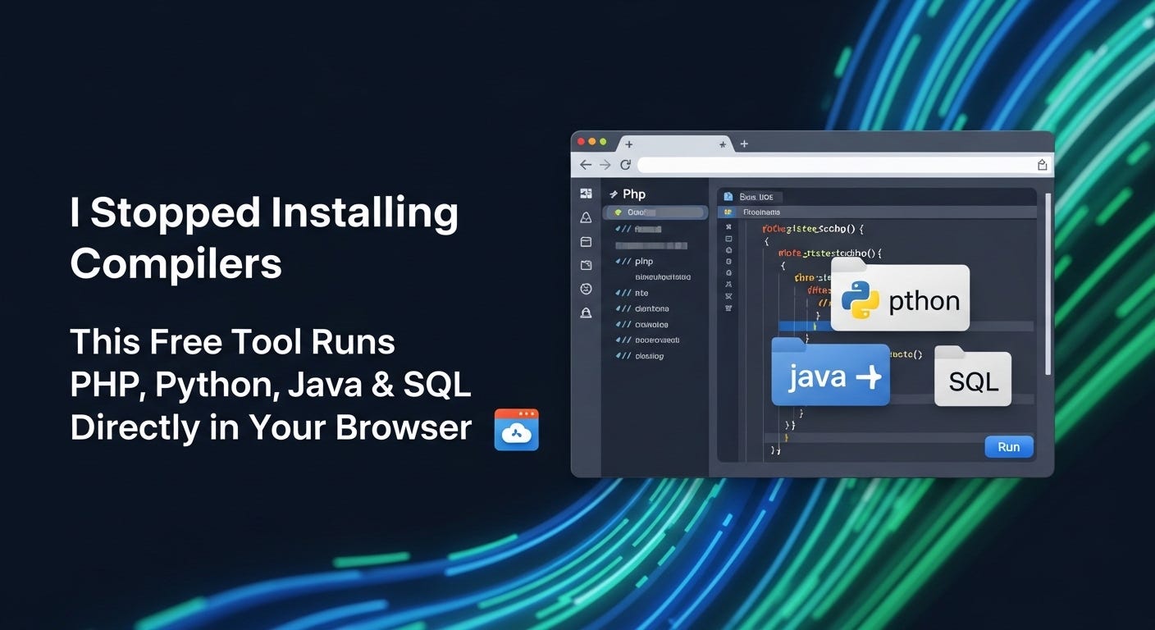Click the 'I Stopped Installing Compilers' headline
The width and height of the screenshot is (1155, 630).
coord(264,239)
